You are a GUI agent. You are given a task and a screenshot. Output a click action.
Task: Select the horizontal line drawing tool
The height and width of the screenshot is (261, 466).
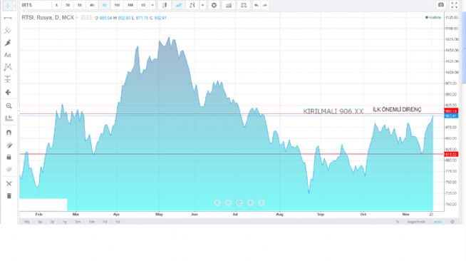coord(8,18)
